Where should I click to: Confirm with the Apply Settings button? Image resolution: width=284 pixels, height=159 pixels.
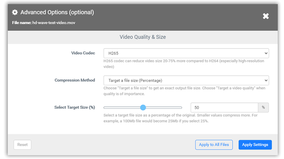(x=255, y=144)
